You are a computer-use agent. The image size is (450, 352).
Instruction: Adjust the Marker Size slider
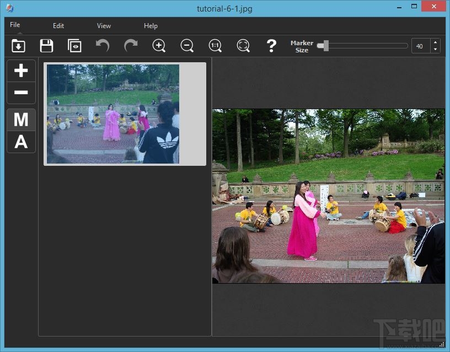pyautogui.click(x=325, y=46)
